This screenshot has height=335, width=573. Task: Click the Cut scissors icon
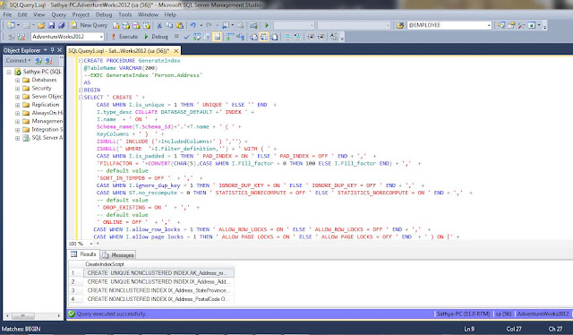(159, 26)
